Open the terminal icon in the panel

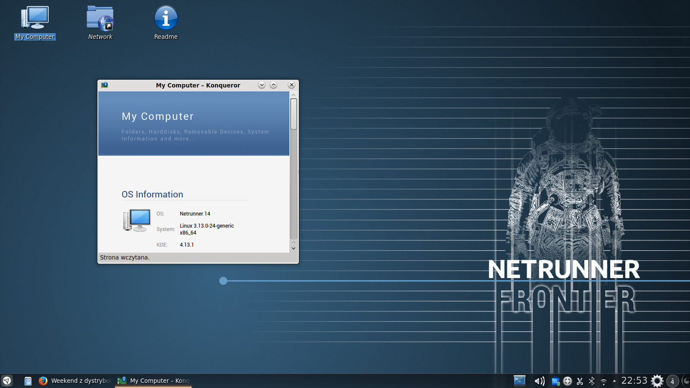click(520, 380)
